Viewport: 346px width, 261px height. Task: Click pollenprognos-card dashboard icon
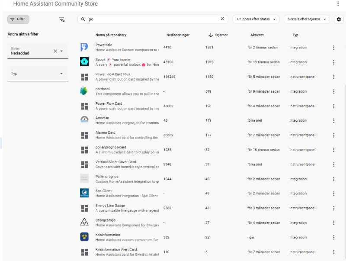(84, 150)
